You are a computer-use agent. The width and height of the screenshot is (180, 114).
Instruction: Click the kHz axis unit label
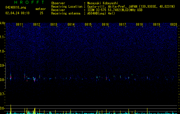coord(3,23)
